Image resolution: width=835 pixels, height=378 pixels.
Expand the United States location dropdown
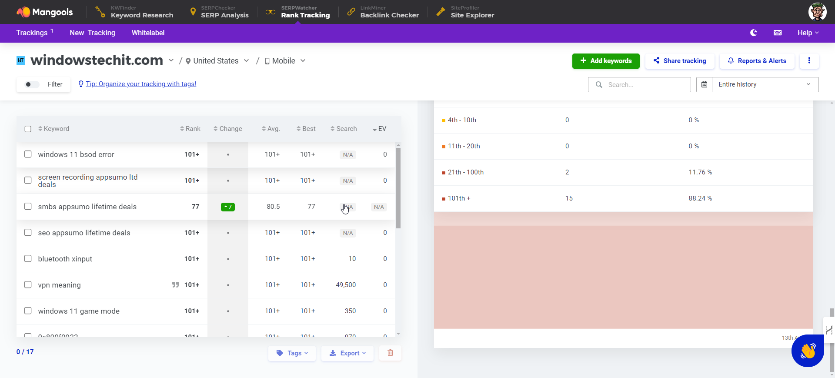click(x=246, y=61)
